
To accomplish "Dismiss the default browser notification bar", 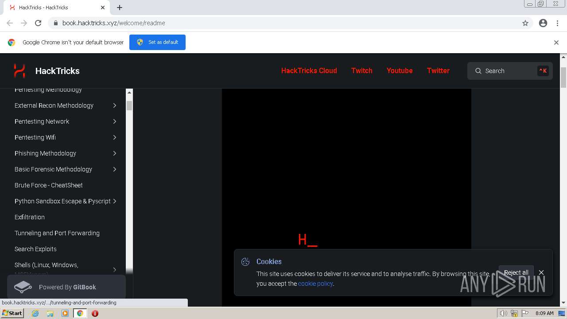I will pyautogui.click(x=556, y=43).
